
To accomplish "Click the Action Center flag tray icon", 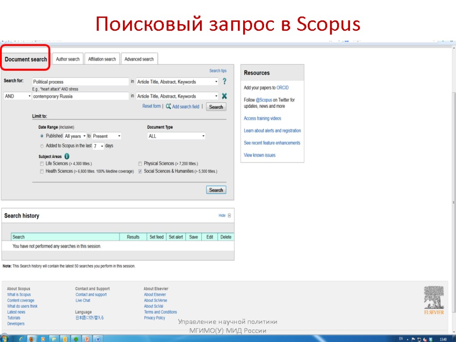I will click(x=413, y=339).
